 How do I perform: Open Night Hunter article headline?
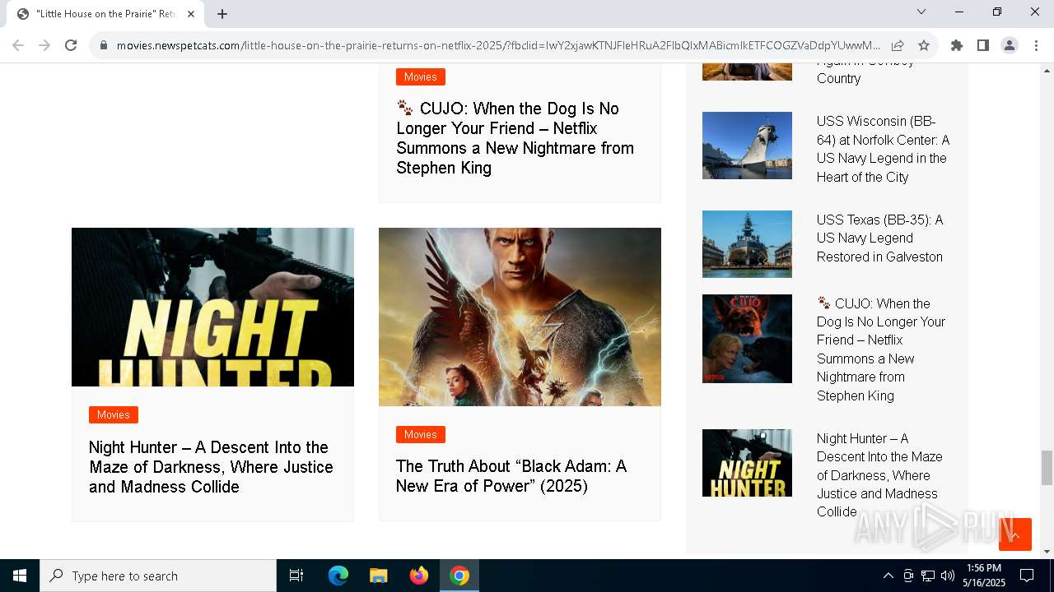click(x=211, y=467)
